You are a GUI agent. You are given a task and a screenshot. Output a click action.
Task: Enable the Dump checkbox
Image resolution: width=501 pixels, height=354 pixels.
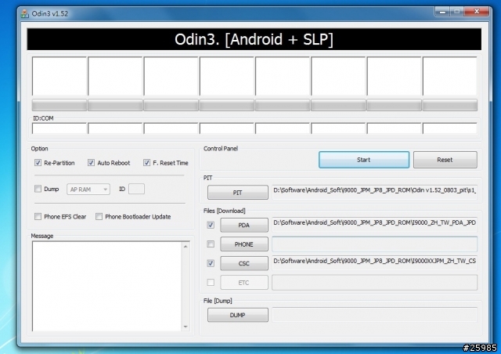(38, 189)
